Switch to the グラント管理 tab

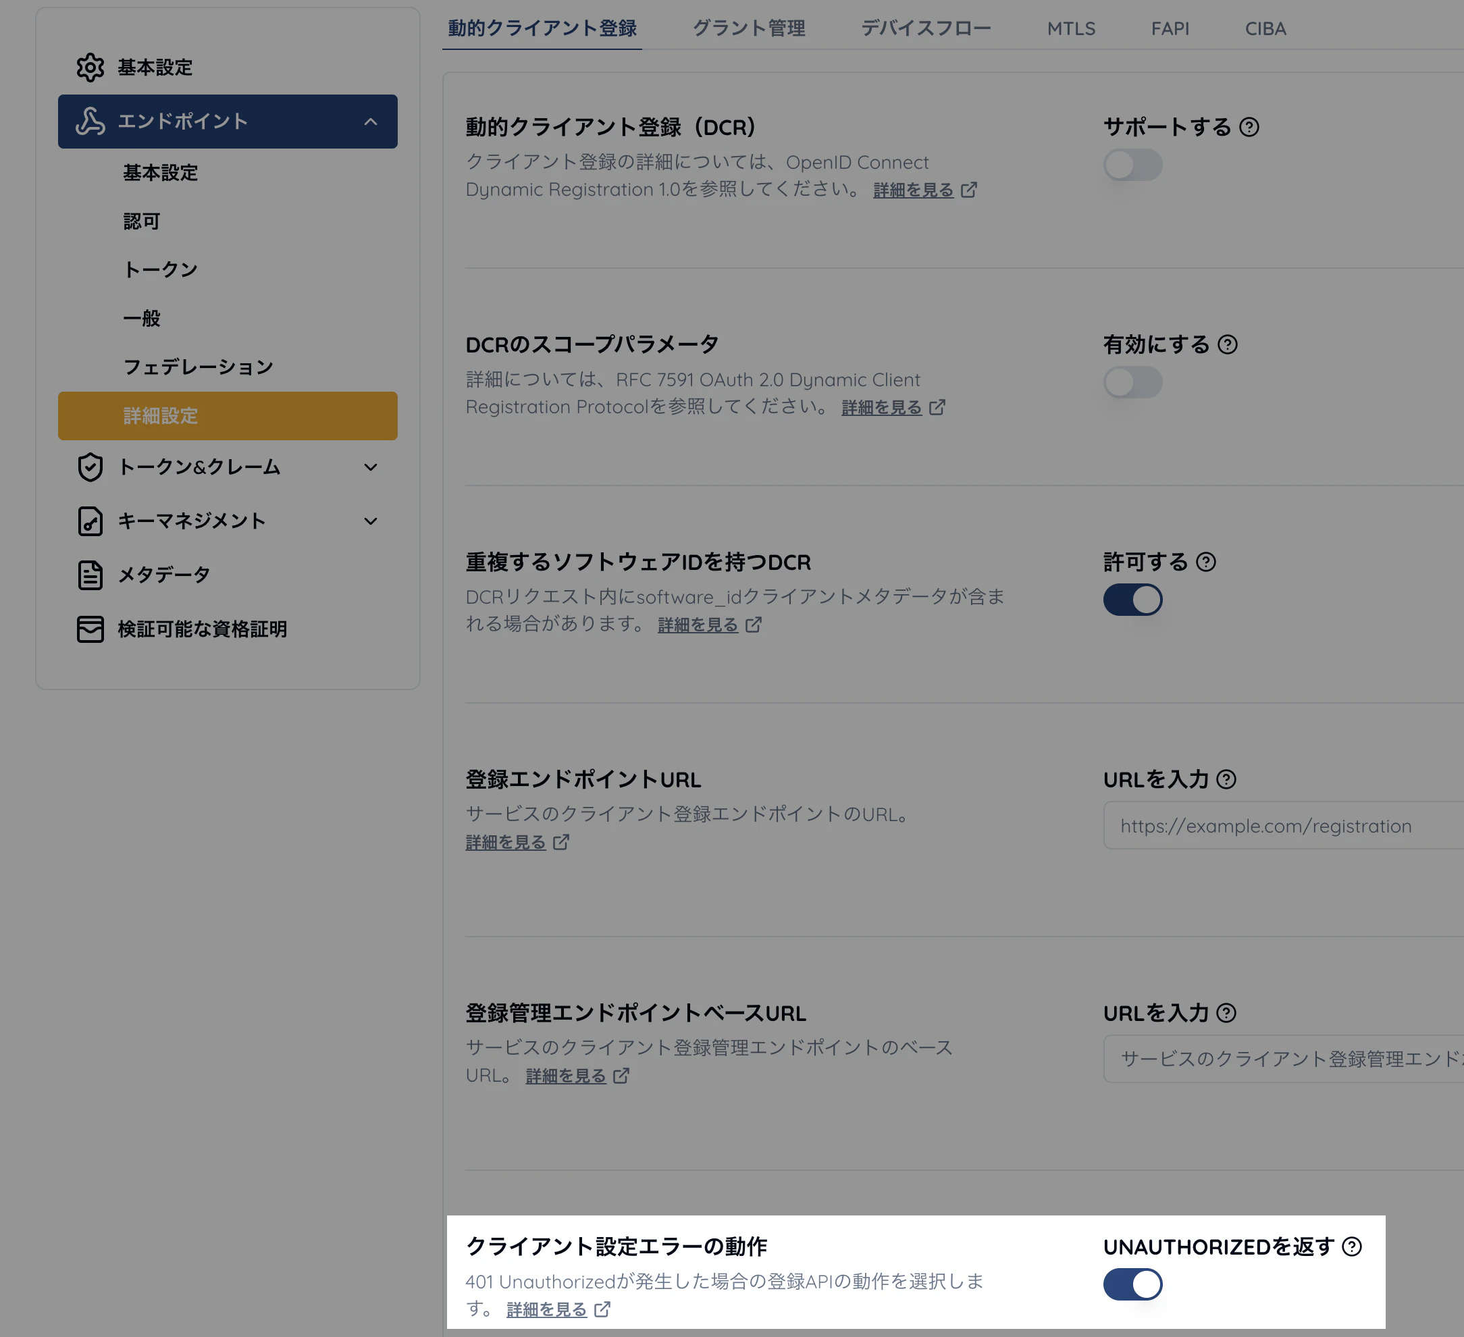pos(748,28)
